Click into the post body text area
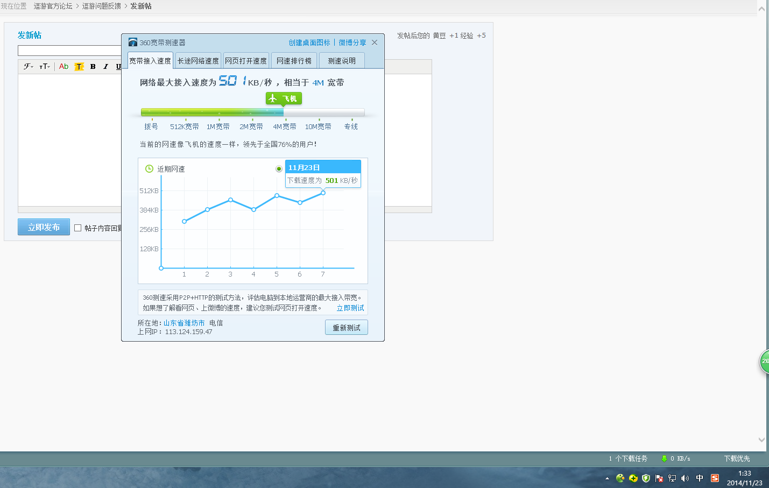This screenshot has height=488, width=769. coord(70,140)
